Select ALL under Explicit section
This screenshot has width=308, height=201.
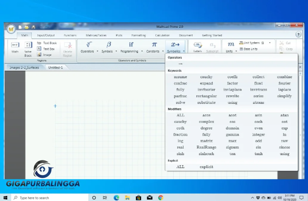(180, 167)
